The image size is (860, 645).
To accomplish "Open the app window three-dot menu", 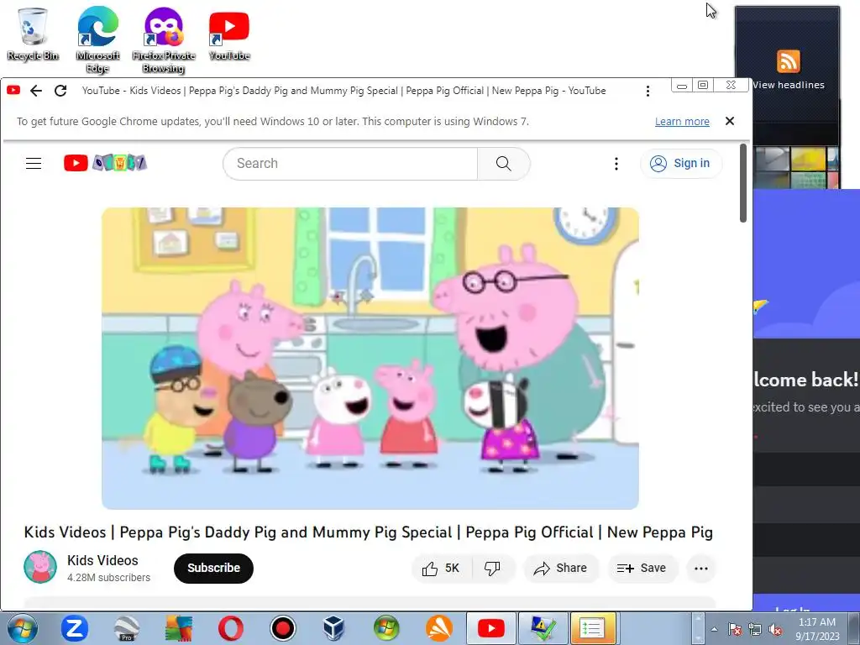I will [x=648, y=91].
